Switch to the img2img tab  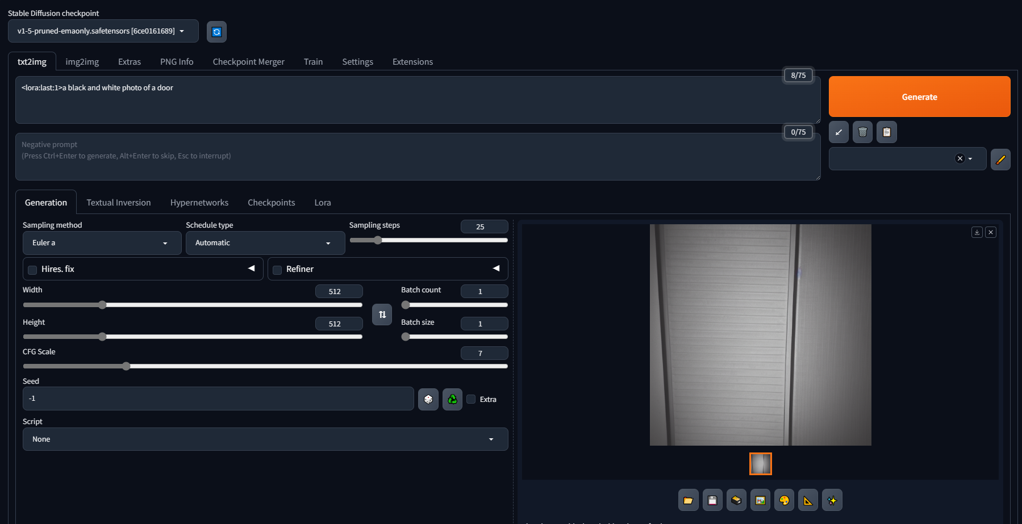82,62
